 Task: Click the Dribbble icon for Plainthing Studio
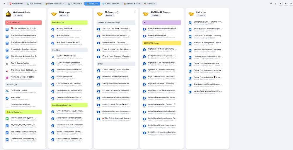click(x=7, y=78)
